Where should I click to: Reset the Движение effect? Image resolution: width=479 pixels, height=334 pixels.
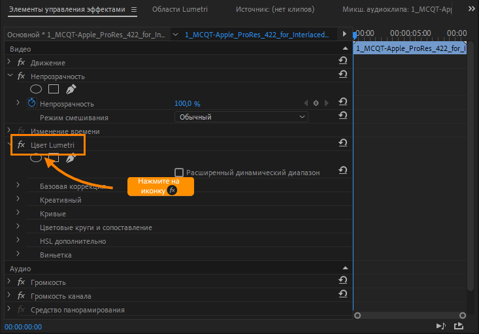(x=343, y=61)
